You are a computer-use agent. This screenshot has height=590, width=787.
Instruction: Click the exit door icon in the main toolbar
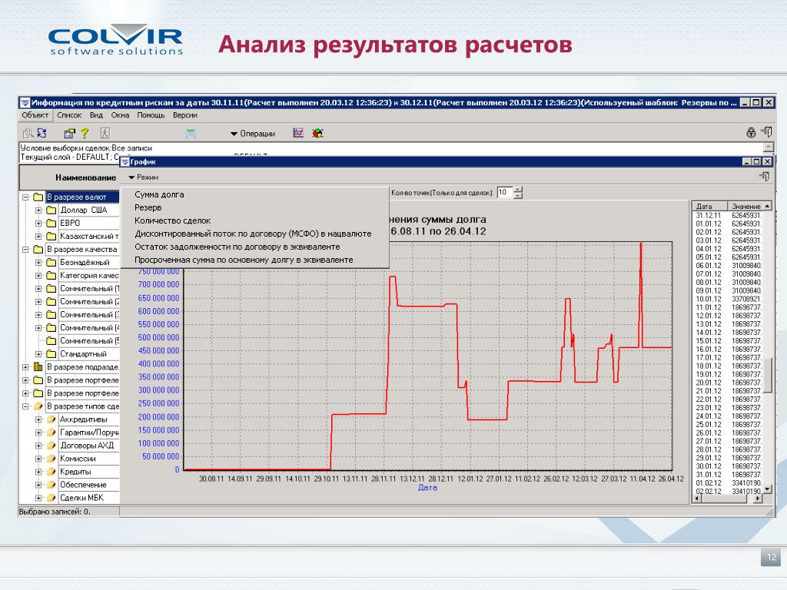(x=766, y=132)
